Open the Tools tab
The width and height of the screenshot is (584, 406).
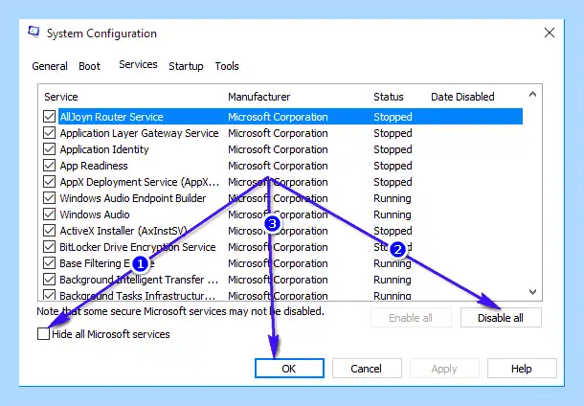[x=227, y=66]
